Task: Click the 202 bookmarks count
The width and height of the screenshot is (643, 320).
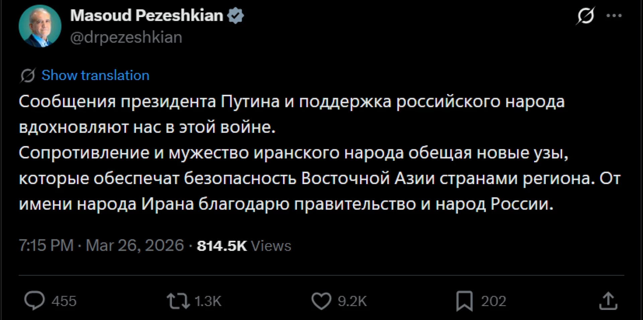Action: point(494,301)
